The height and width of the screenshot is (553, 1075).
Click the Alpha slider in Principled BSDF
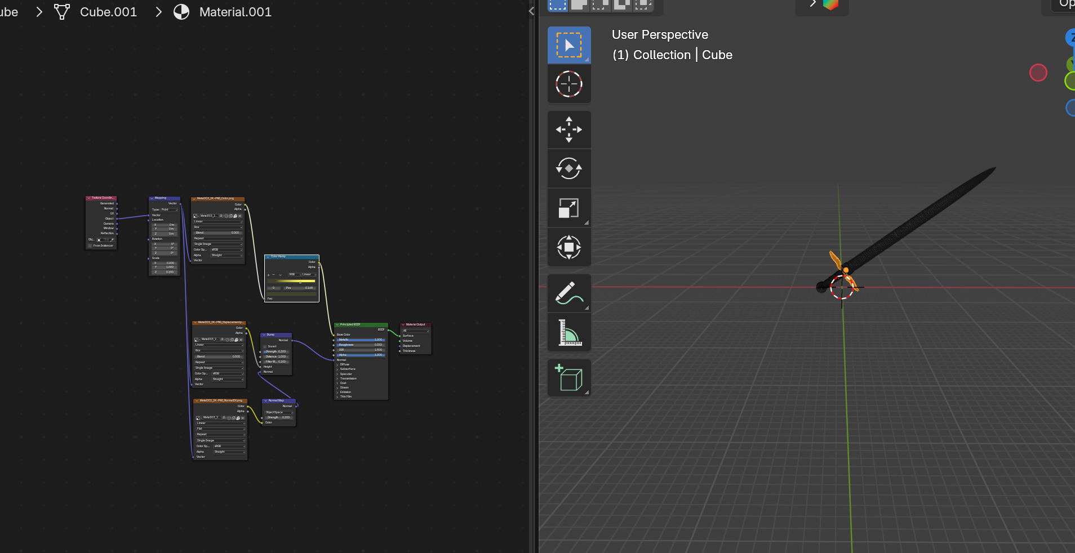click(x=361, y=355)
